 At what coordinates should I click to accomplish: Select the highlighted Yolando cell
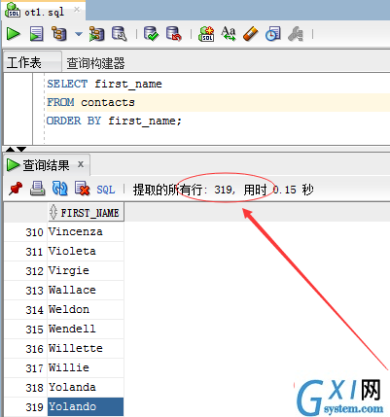coord(86,406)
